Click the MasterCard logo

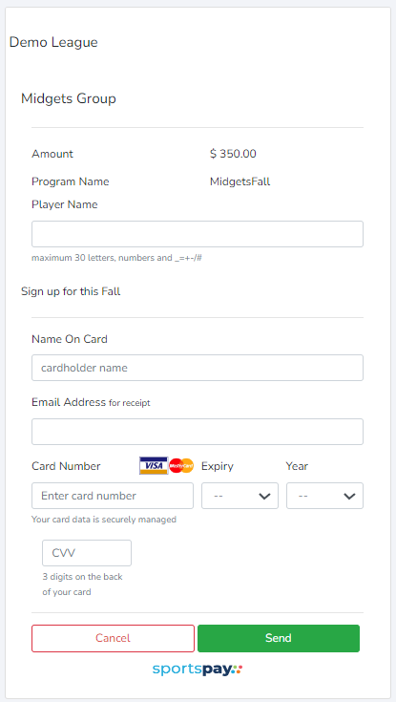pos(181,466)
